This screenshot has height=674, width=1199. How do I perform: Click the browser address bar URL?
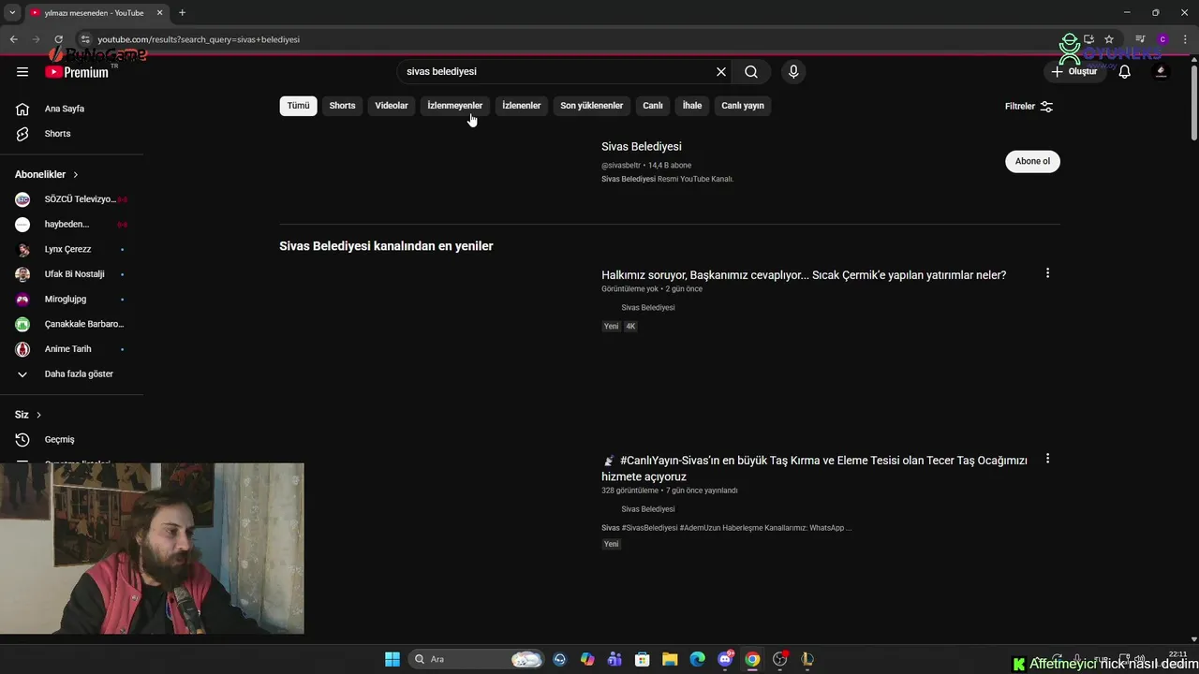(x=199, y=39)
